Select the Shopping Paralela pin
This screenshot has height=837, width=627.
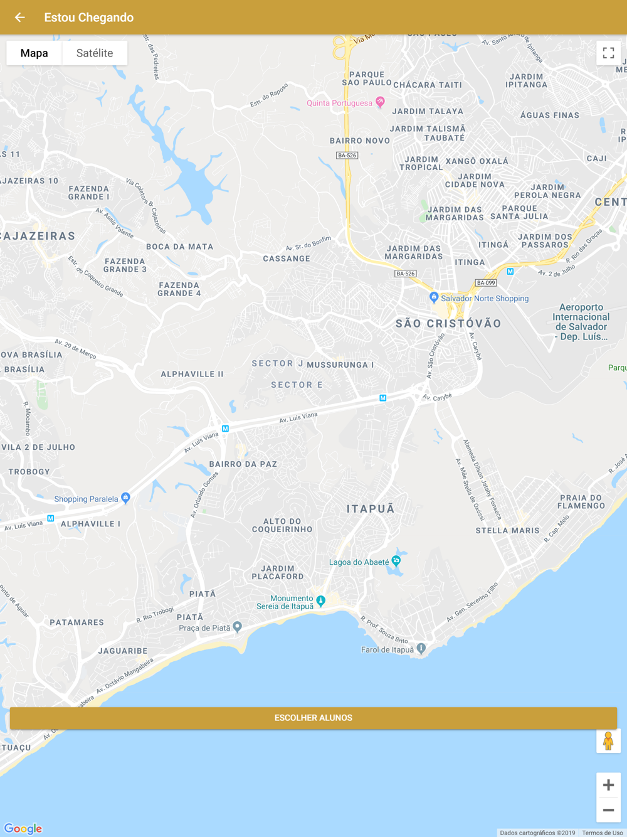pyautogui.click(x=125, y=498)
